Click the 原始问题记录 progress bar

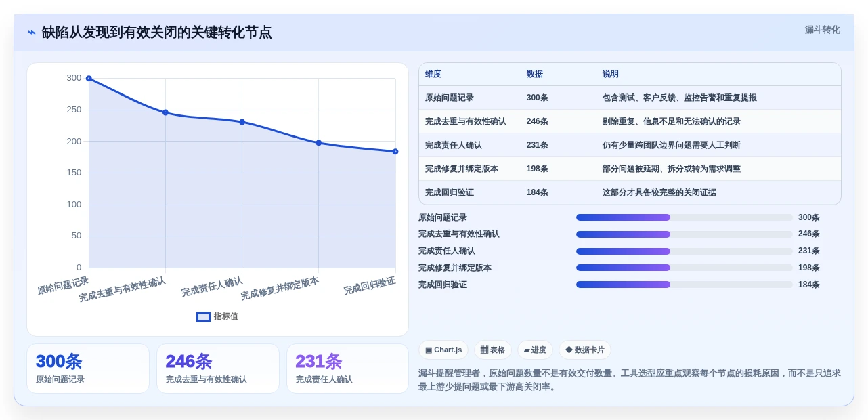point(684,217)
